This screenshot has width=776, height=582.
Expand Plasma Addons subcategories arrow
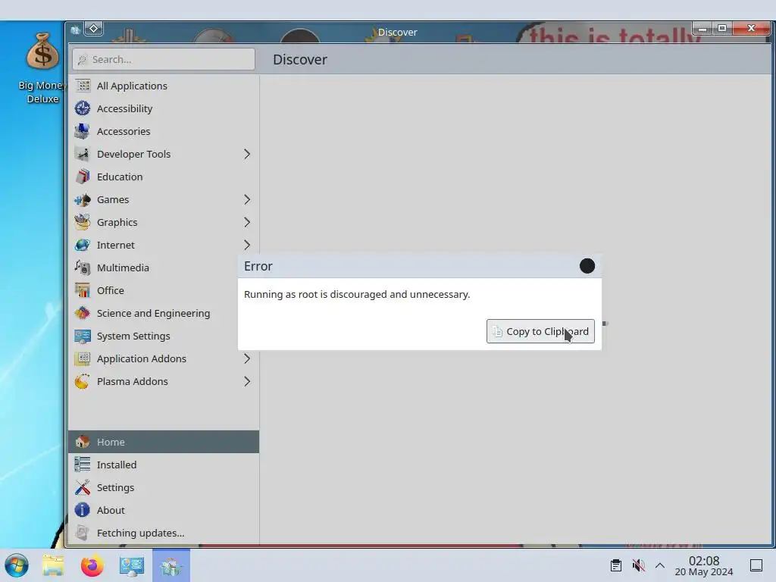tap(247, 382)
